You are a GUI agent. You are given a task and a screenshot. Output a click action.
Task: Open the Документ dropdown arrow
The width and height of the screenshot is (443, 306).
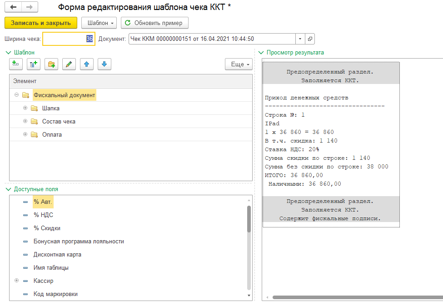[x=300, y=39]
